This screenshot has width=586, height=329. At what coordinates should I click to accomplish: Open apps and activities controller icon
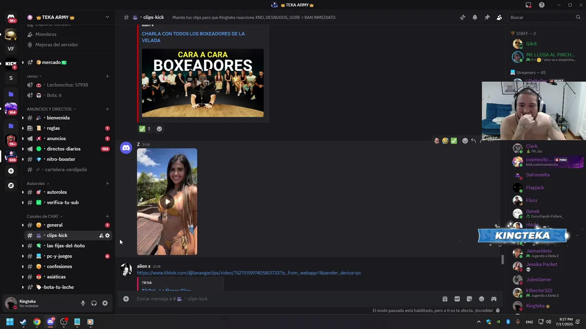click(x=494, y=299)
